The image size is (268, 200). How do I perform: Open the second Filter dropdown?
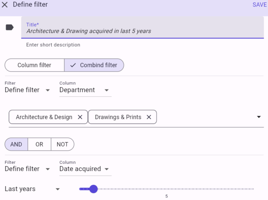tap(27, 169)
